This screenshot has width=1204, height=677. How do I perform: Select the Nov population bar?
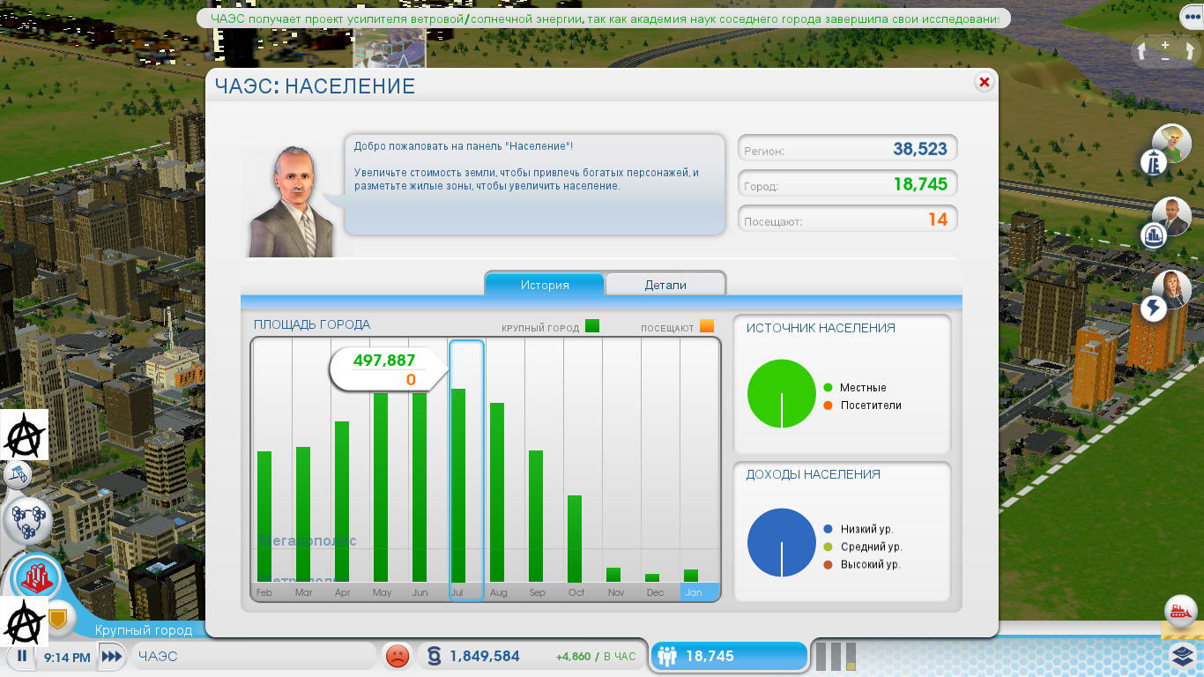tap(613, 575)
